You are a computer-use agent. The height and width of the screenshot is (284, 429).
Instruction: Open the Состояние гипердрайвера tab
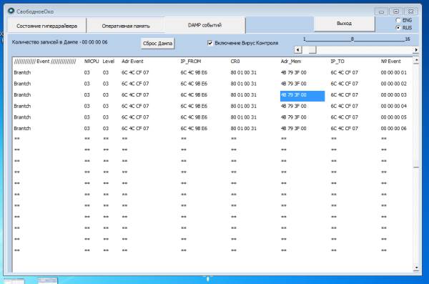click(x=46, y=26)
